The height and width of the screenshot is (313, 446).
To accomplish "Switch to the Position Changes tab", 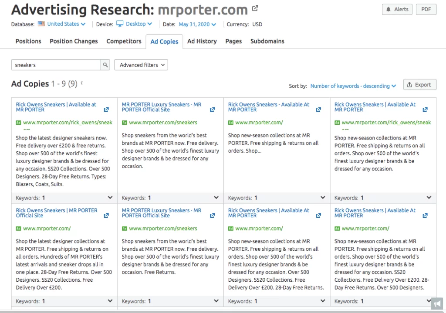I will tap(74, 41).
